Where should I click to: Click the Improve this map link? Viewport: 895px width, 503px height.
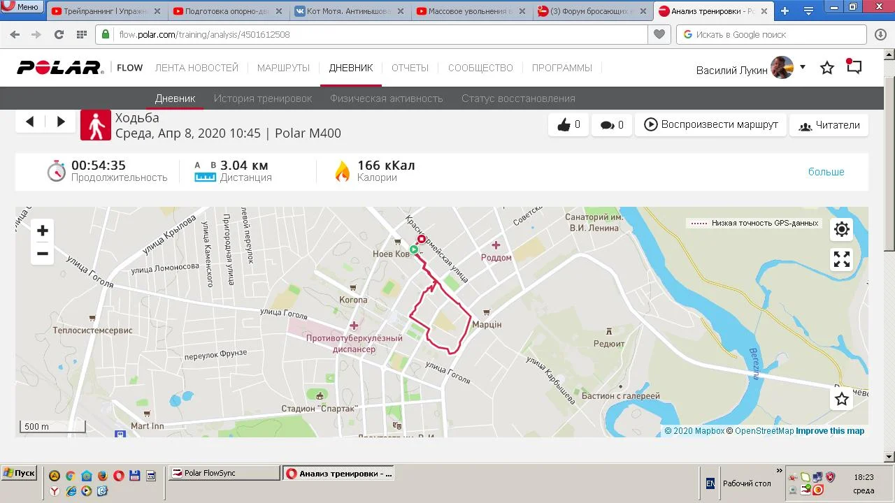pyautogui.click(x=830, y=431)
